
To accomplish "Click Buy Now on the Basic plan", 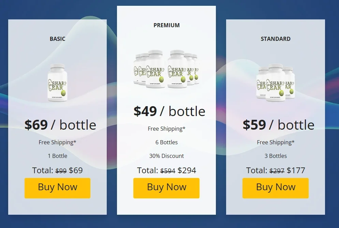I will tap(57, 188).
